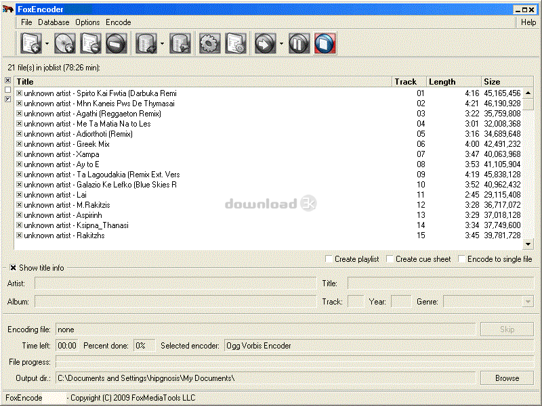The image size is (542, 406).
Task: Click the add files to joblist icon
Action: [x=30, y=43]
